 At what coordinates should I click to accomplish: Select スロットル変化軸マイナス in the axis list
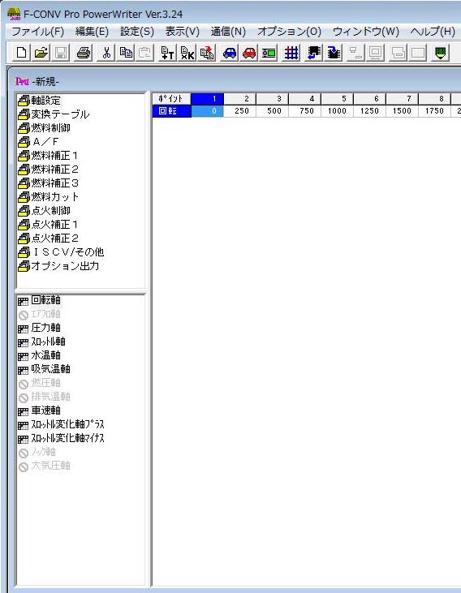[x=62, y=438]
